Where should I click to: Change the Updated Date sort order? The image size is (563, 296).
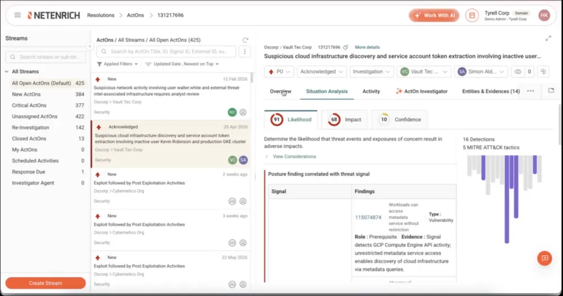[182, 64]
